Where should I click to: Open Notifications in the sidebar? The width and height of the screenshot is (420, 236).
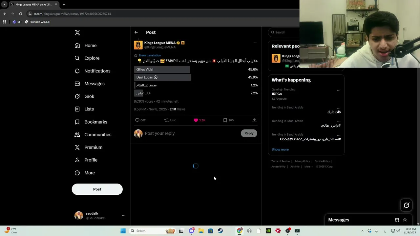point(93,71)
